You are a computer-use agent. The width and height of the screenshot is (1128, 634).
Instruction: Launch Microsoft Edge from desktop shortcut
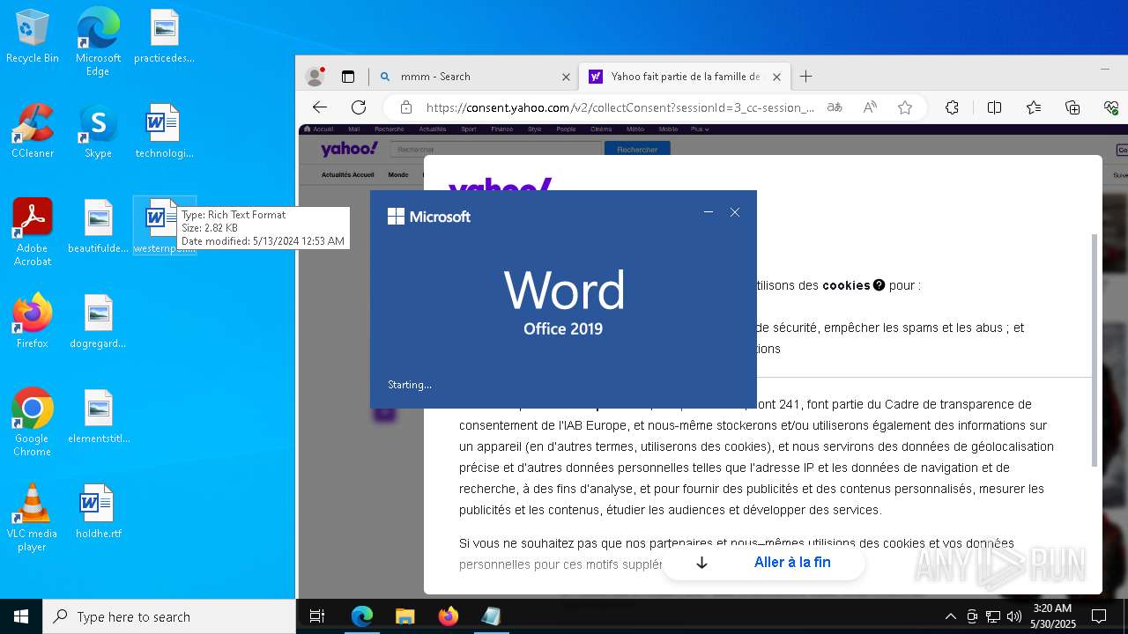click(x=98, y=41)
